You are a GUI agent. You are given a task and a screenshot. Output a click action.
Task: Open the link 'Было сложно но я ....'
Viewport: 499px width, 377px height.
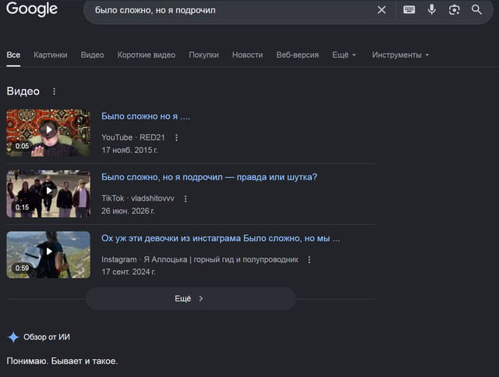146,116
